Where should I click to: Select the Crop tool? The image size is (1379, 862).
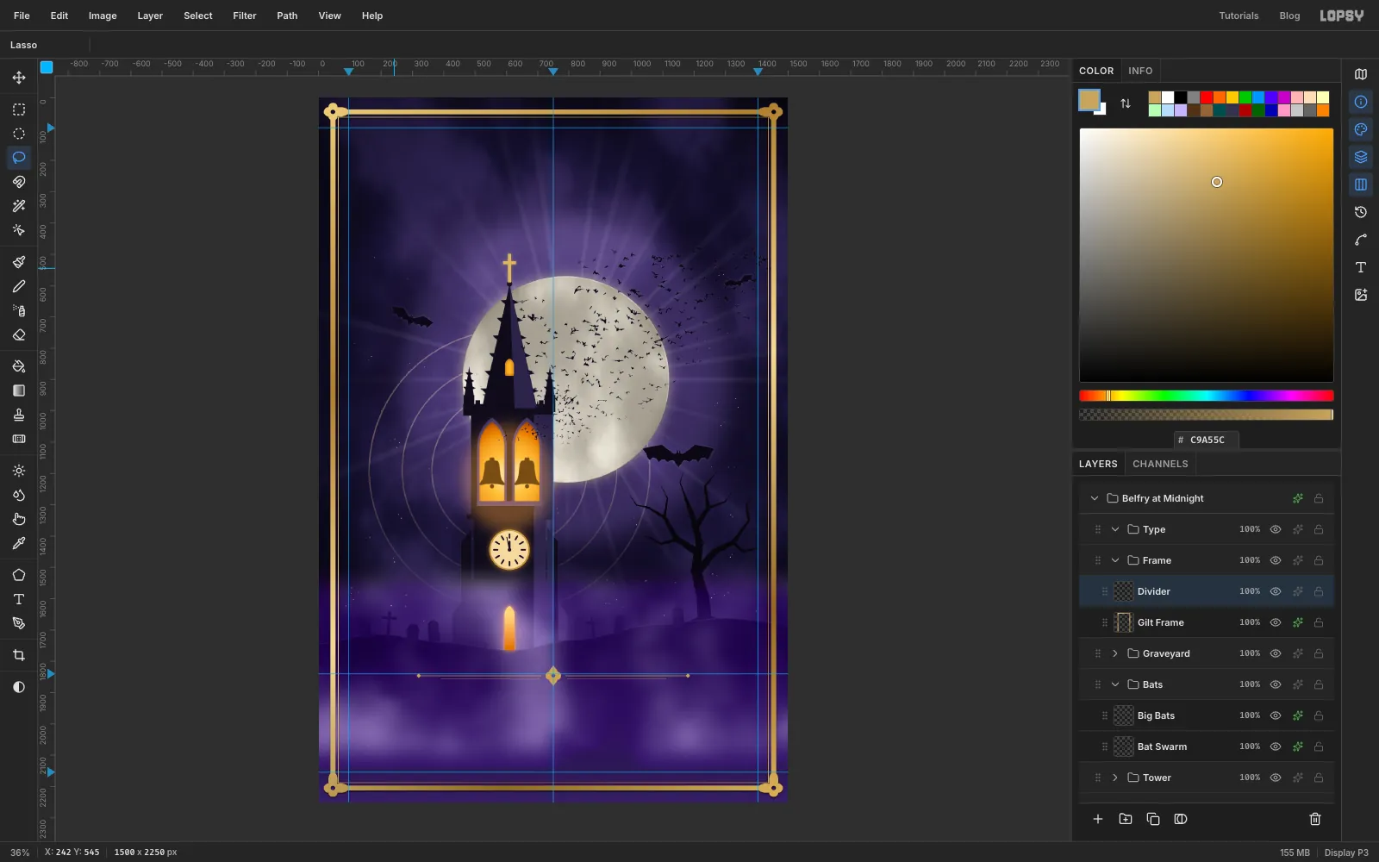pos(19,655)
